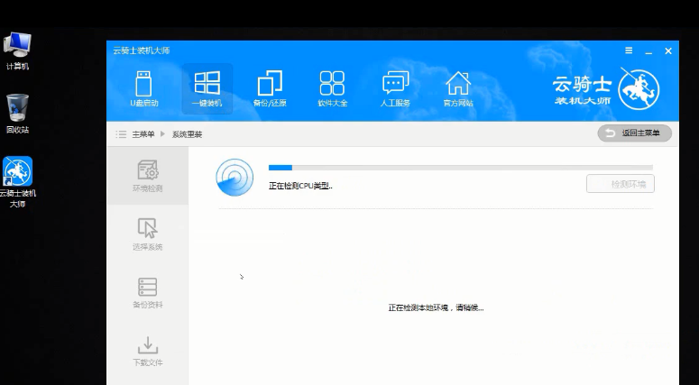The height and width of the screenshot is (385, 699).
Task: Click the 云骑士 knight logo
Action: (x=639, y=89)
